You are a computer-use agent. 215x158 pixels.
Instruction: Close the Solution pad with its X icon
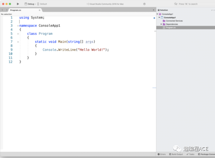click(213, 10)
